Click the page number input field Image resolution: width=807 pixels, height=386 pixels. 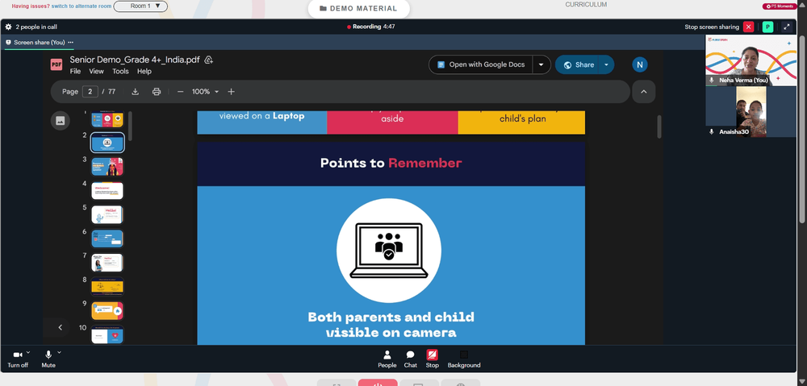(x=90, y=92)
